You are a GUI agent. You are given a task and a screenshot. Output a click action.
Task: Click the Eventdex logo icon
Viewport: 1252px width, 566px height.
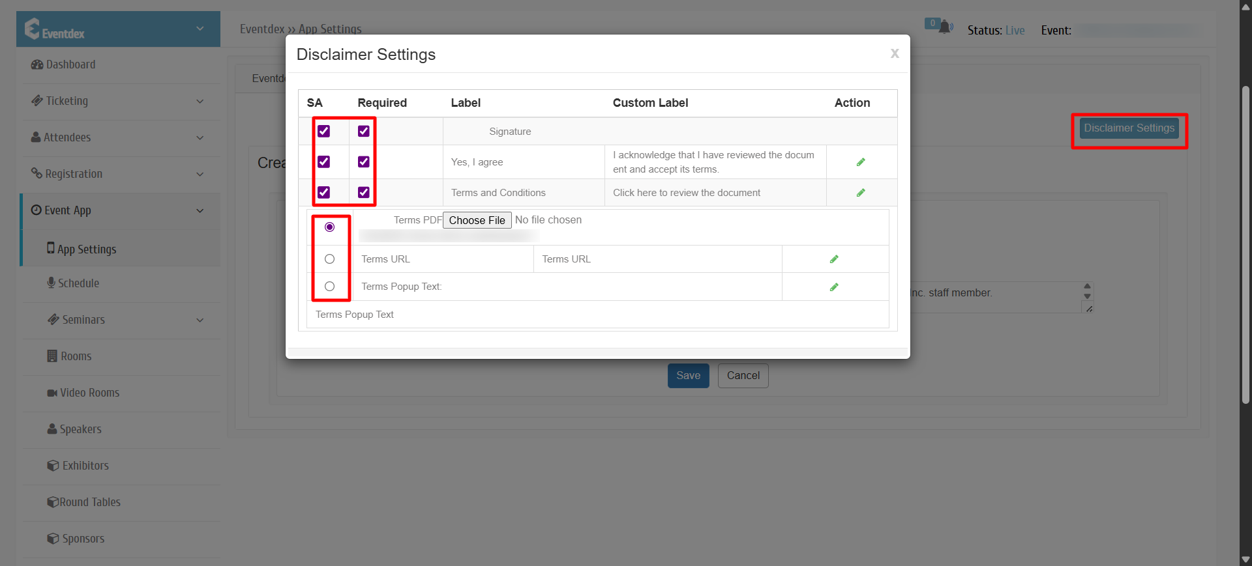point(33,29)
